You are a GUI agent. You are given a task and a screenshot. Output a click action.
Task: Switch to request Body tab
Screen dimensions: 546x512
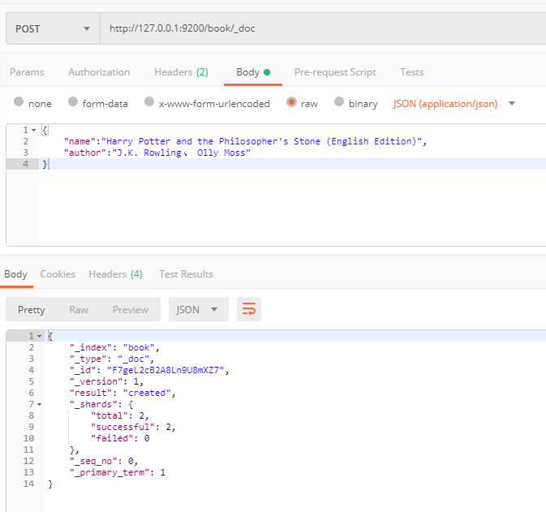coord(253,72)
